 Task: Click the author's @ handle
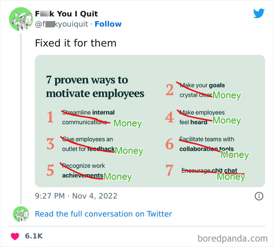click(62, 24)
